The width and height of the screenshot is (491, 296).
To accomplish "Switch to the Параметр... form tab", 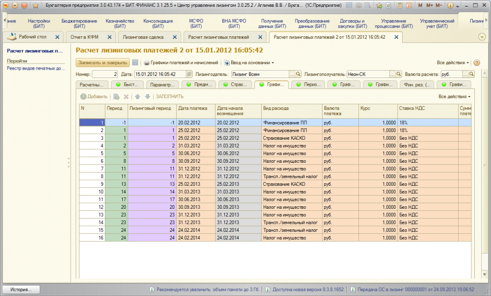I will click(162, 84).
